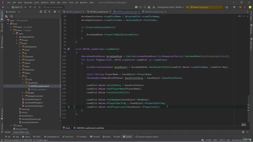This screenshot has height=142, width=253.
Task: Open Solution panel gear options
Action: tap(55, 12)
